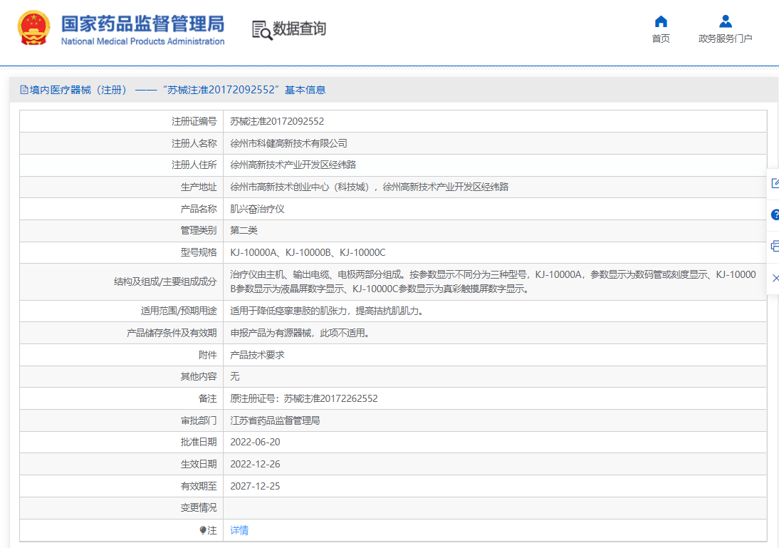Image resolution: width=779 pixels, height=548 pixels.
Task: Click the 生产地址 row label
Action: [199, 187]
